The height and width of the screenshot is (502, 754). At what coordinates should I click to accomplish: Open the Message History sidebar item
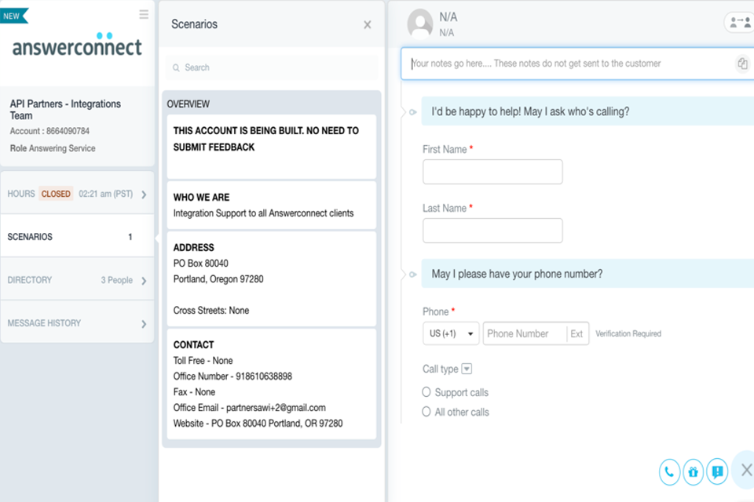(77, 323)
